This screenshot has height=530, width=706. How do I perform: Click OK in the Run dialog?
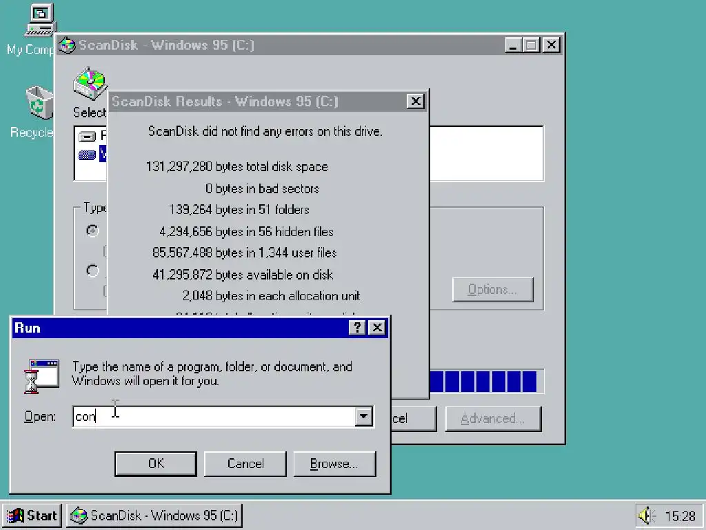coord(155,463)
